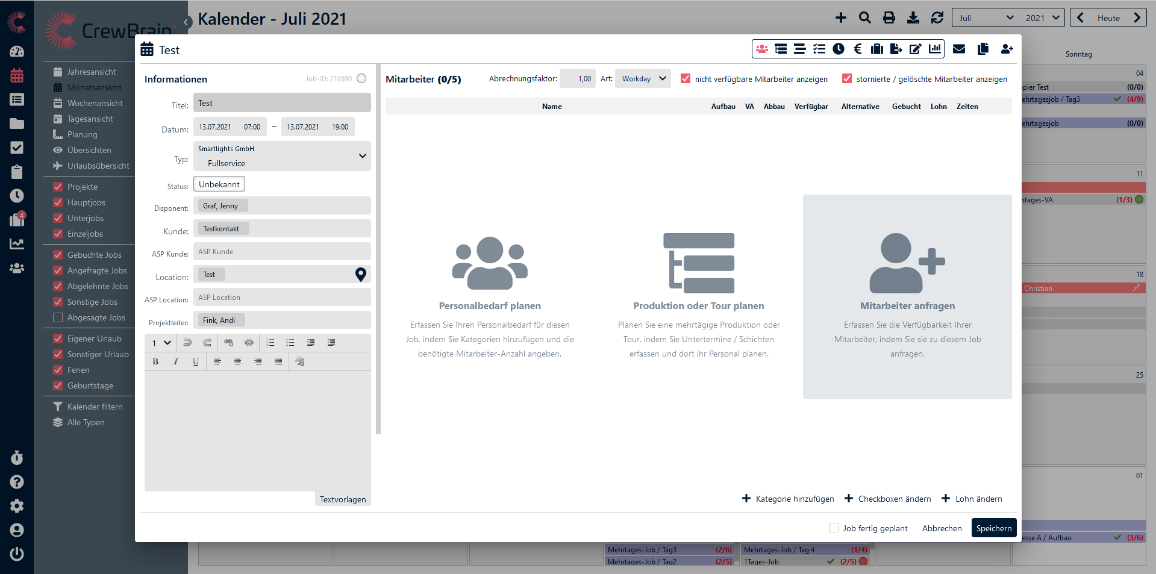Open the Art 'Workday' dropdown
The height and width of the screenshot is (574, 1156).
(643, 79)
